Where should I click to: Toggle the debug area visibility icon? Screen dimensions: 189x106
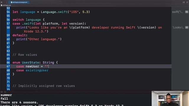click(2, 92)
